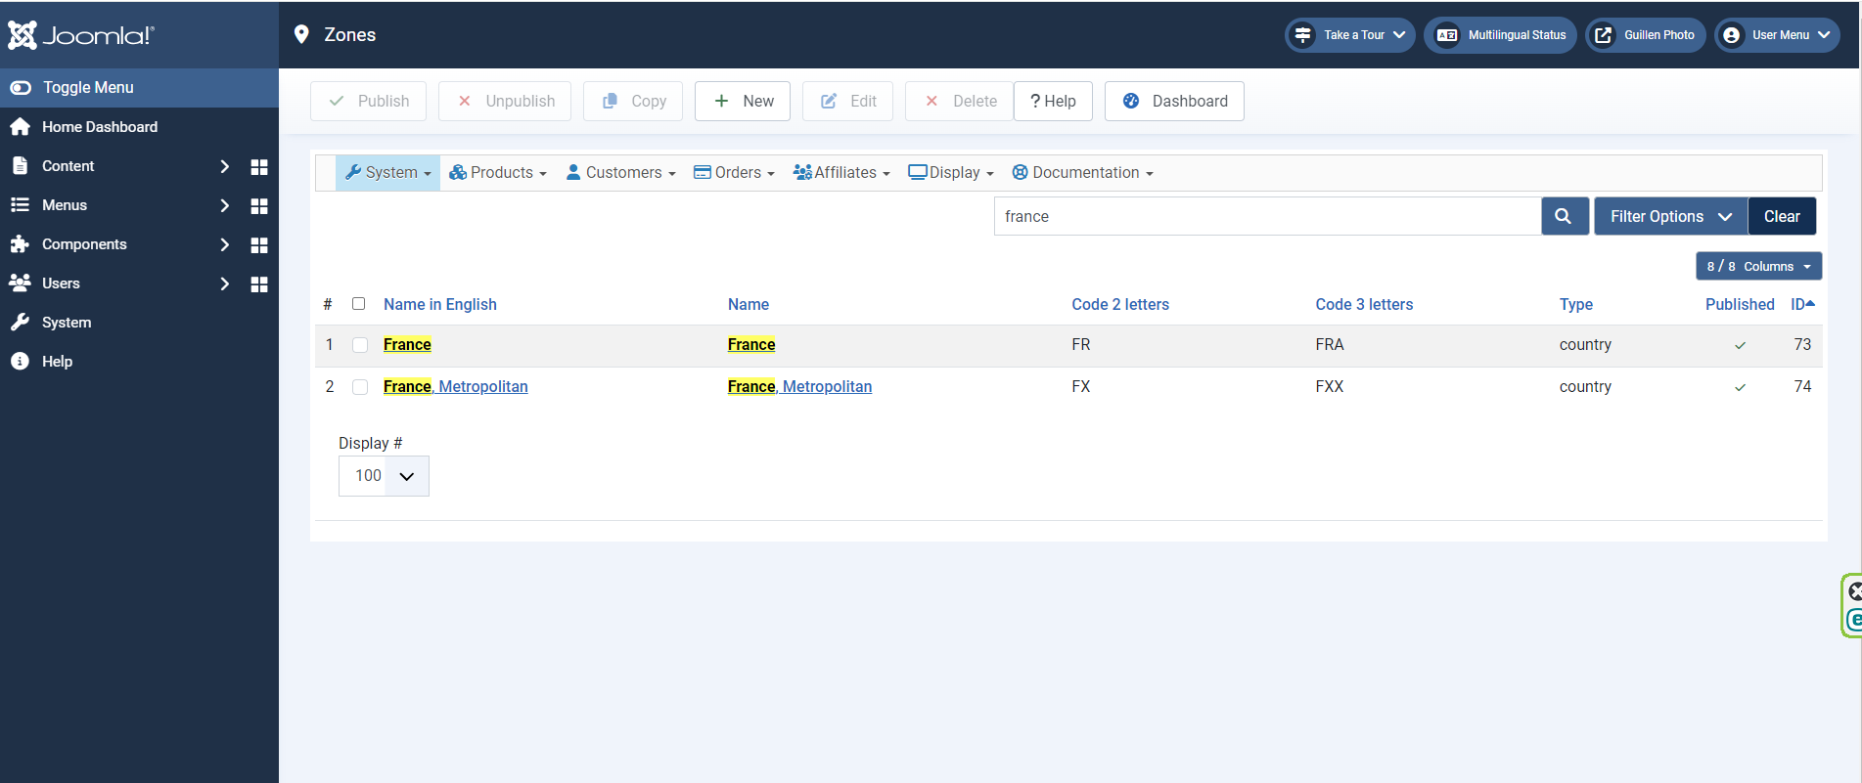The height and width of the screenshot is (783, 1862).
Task: Click the New button
Action: [x=743, y=102]
